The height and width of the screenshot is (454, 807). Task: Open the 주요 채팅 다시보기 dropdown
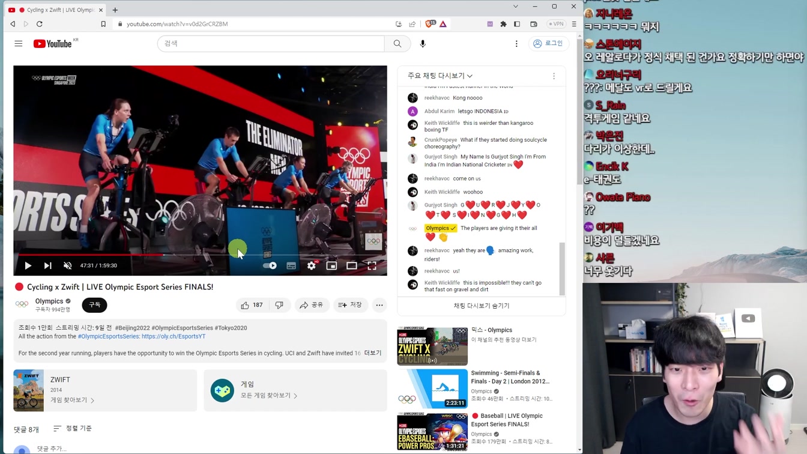click(440, 76)
